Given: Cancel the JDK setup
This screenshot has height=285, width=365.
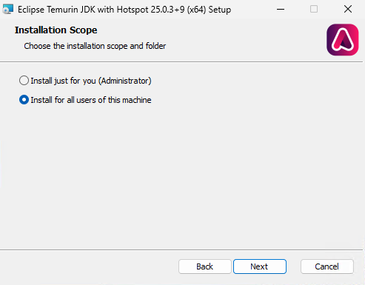Looking at the screenshot, I should pos(327,266).
